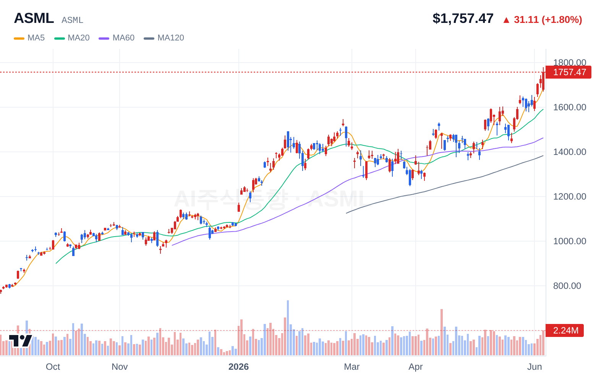Click the gray ASML symbol subtitle

(72, 20)
